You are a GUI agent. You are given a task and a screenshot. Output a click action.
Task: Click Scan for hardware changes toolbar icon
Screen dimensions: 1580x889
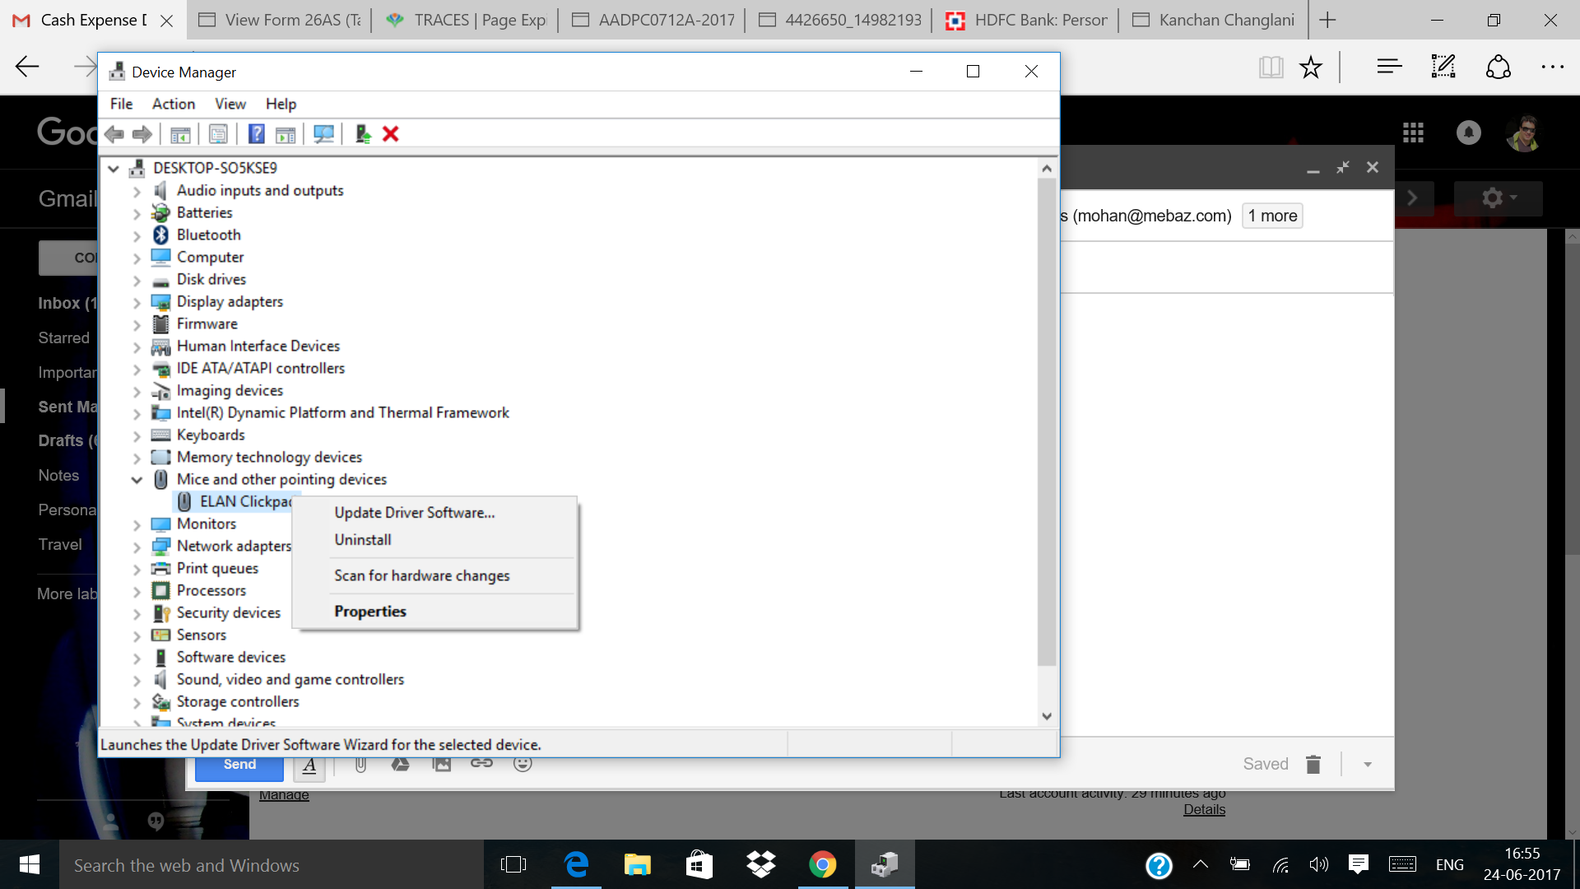point(323,134)
